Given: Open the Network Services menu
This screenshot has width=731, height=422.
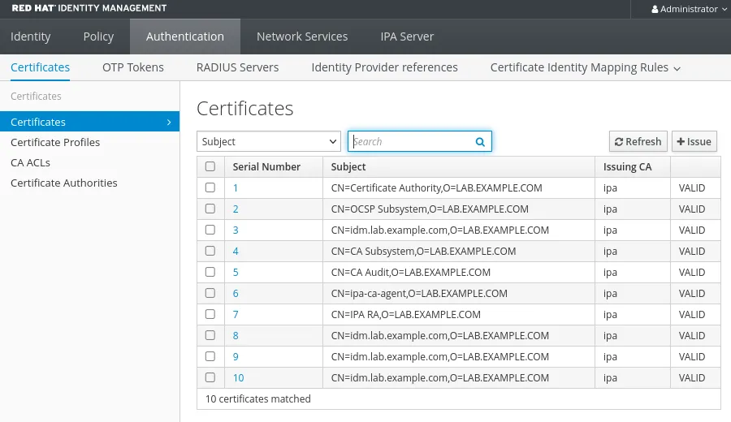Looking at the screenshot, I should tap(302, 37).
